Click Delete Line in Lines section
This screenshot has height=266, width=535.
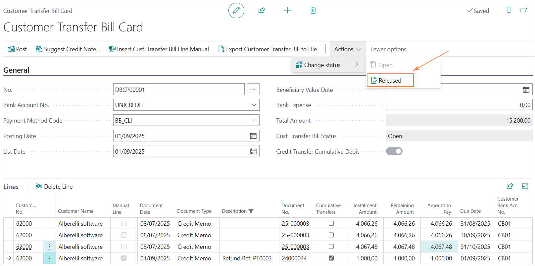pos(54,187)
